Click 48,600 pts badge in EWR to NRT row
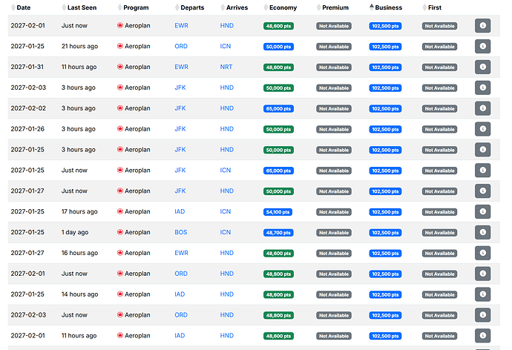Image resolution: width=512 pixels, height=350 pixels. coord(278,67)
